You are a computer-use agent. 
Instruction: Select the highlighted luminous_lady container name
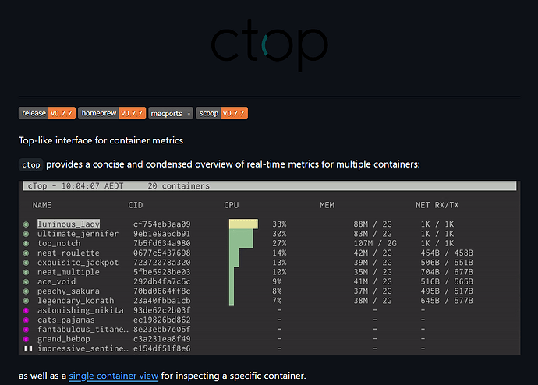click(x=69, y=224)
